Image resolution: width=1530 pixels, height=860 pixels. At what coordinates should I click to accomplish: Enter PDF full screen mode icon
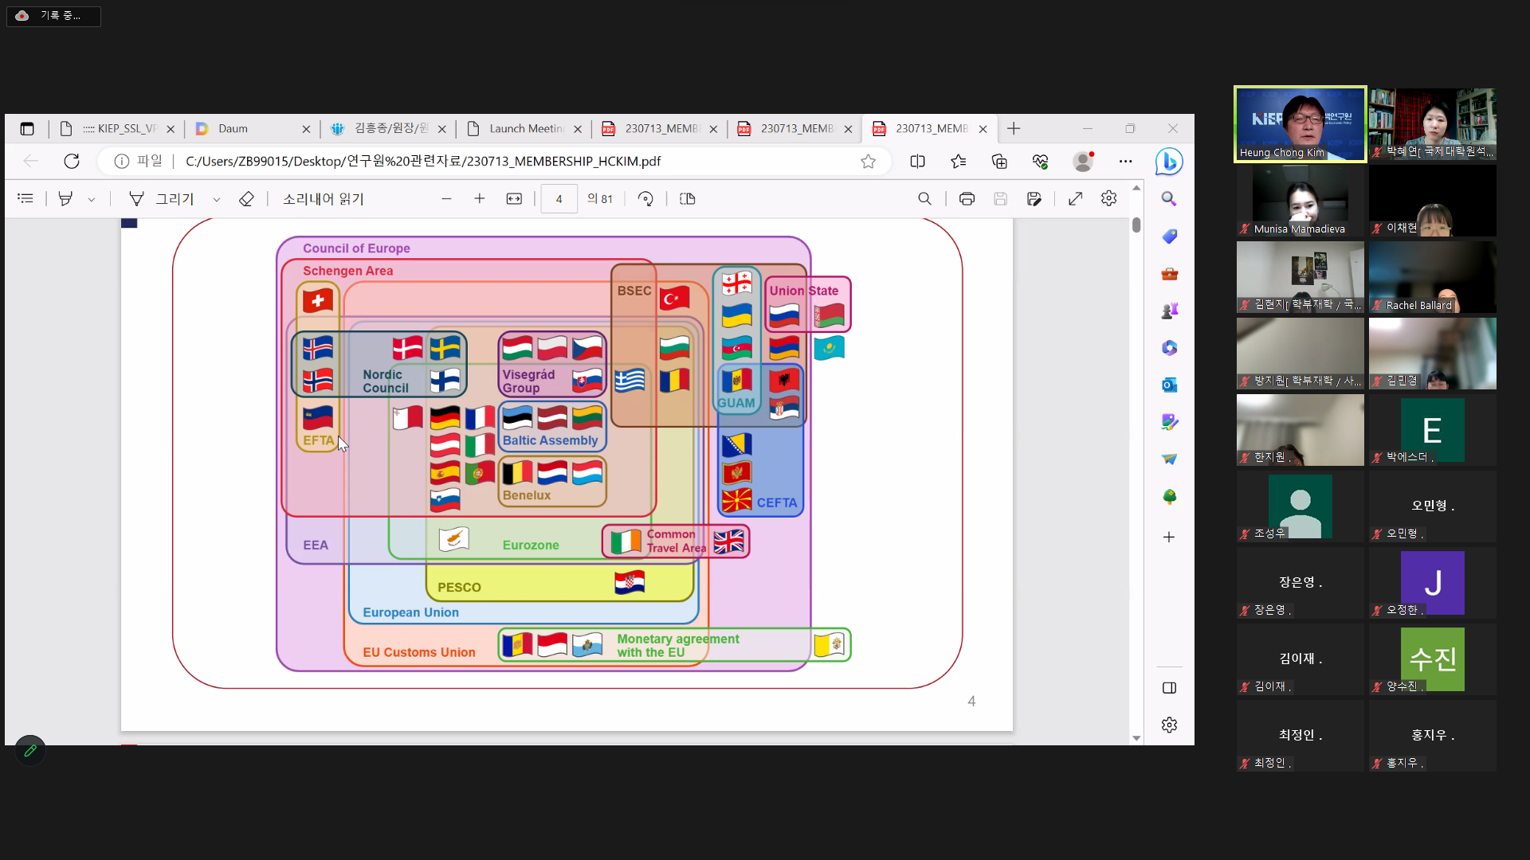pyautogui.click(x=1075, y=199)
